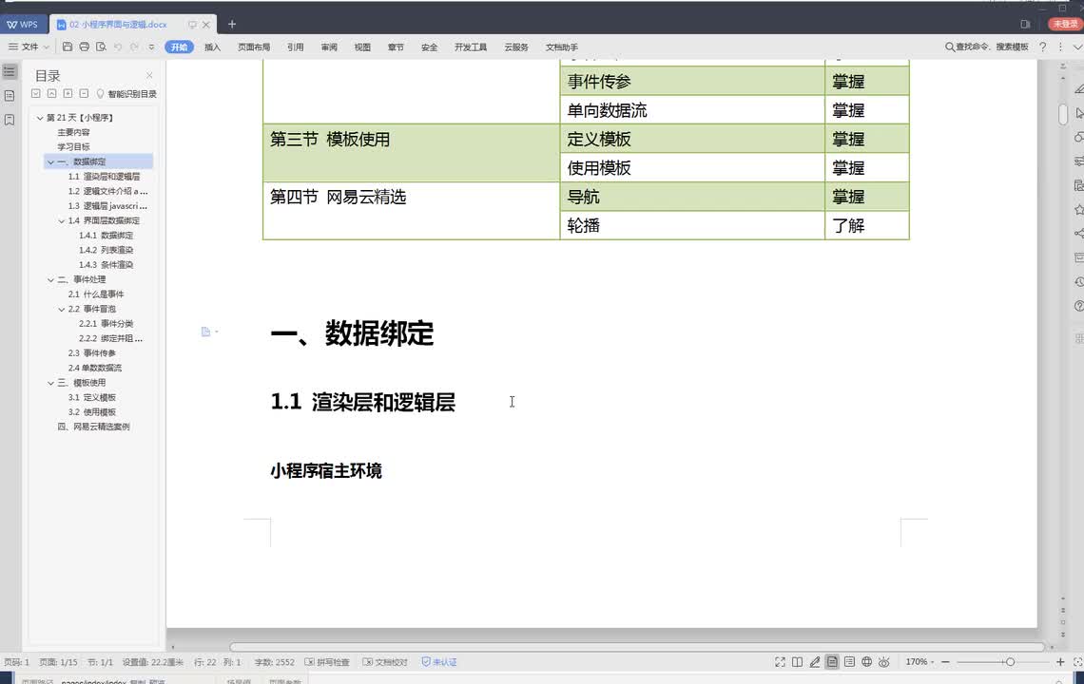Collapse the 二、事件处理 outline node
The height and width of the screenshot is (684, 1084).
(x=50, y=280)
